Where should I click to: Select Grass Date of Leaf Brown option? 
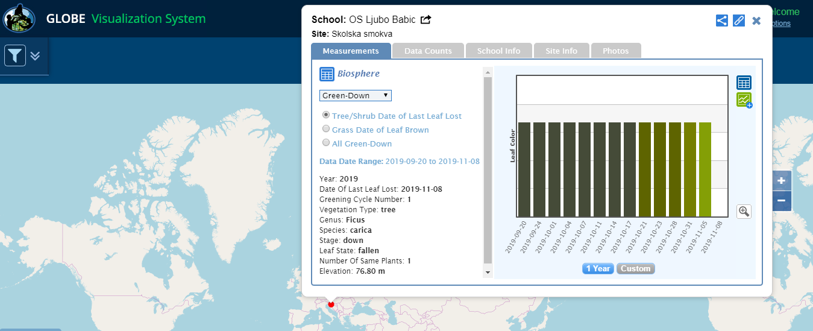[x=326, y=129]
